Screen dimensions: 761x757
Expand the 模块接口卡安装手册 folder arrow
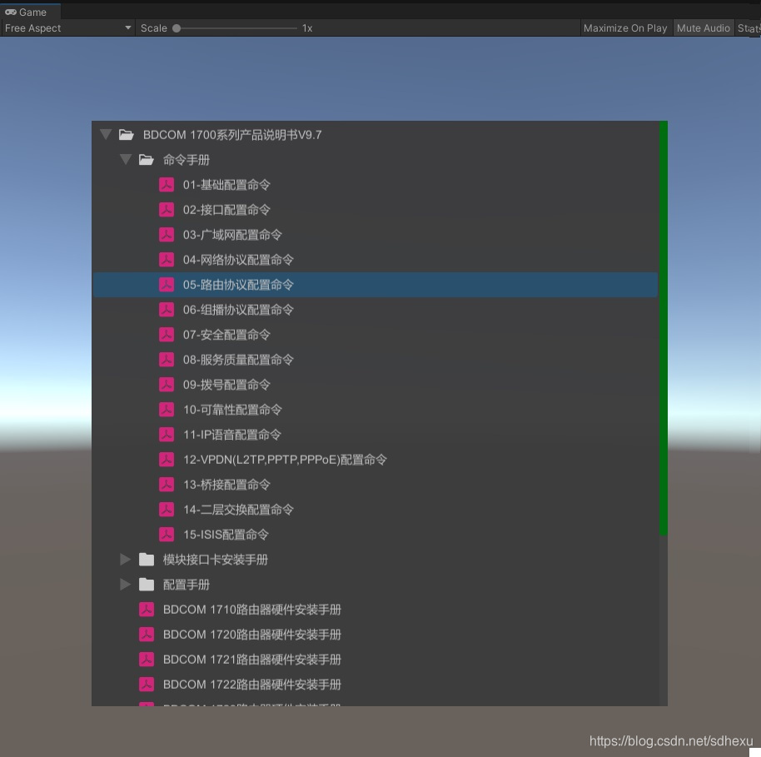(x=125, y=560)
